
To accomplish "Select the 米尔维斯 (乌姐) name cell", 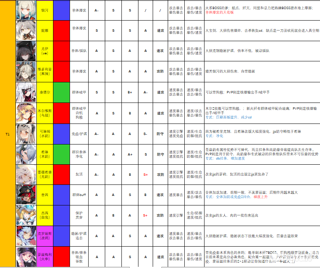I will coord(45,113).
